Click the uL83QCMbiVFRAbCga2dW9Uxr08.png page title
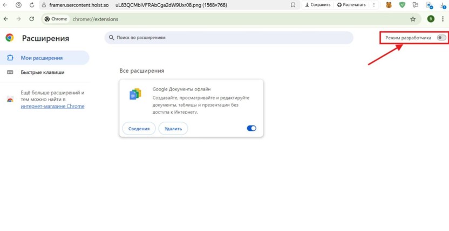 pos(171,5)
